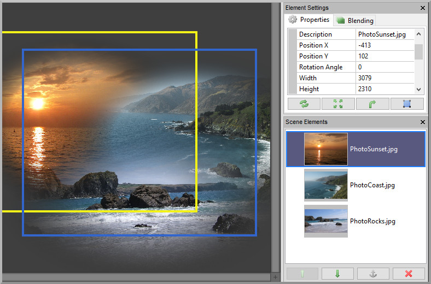Close the Element Settings panel
Viewport: 431px width, 284px height.
click(x=423, y=8)
